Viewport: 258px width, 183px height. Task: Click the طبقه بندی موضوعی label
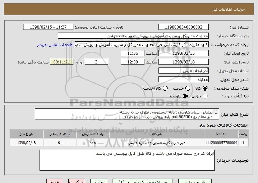pos(231,89)
